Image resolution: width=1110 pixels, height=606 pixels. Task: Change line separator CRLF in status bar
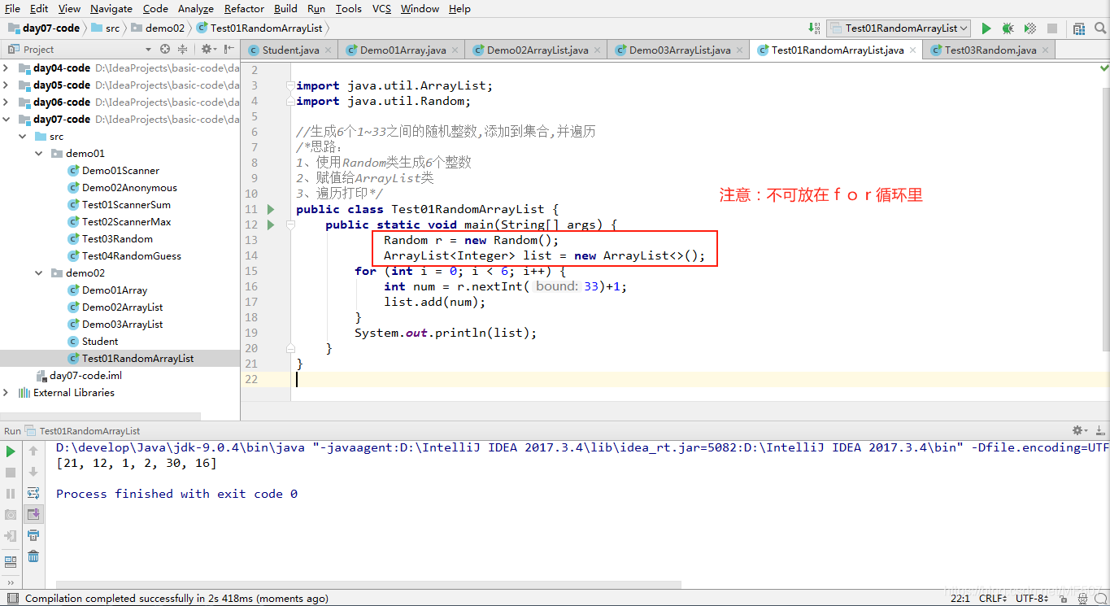[x=994, y=598]
